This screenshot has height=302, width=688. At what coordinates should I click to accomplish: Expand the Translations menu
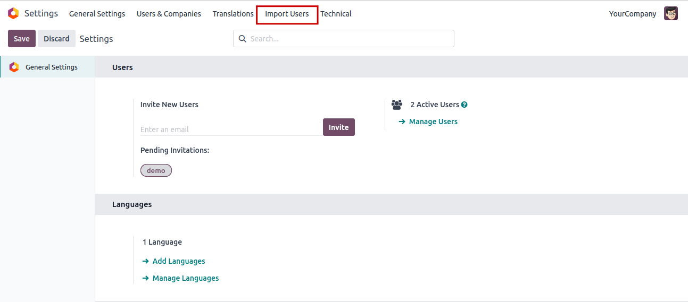point(233,14)
